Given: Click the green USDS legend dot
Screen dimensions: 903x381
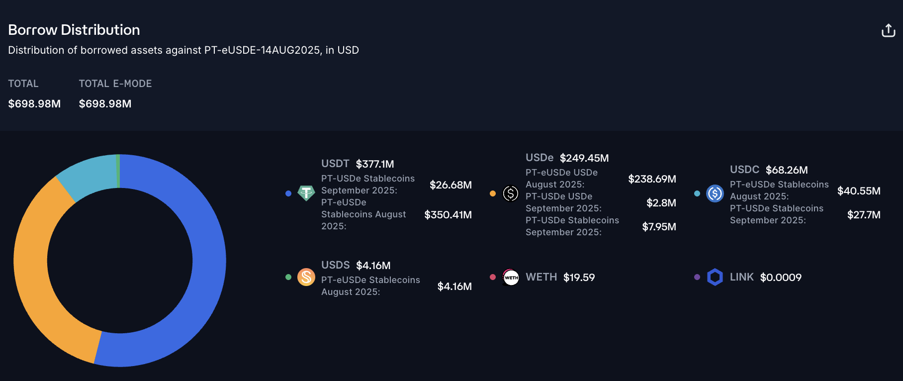Looking at the screenshot, I should [x=288, y=277].
